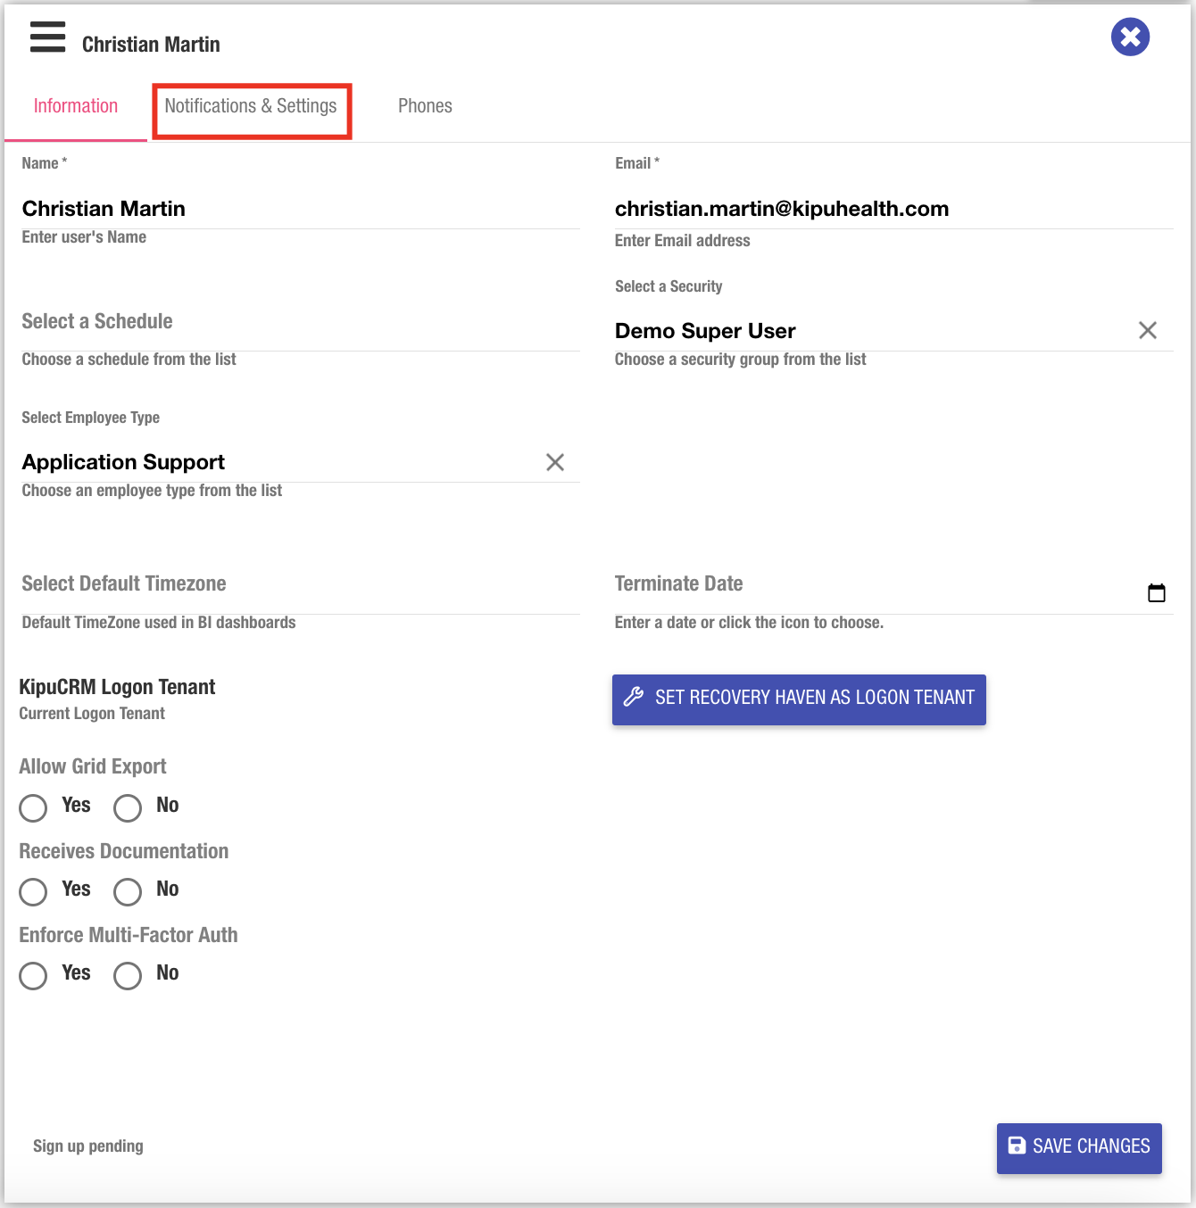Close the user dialog with X icon
The height and width of the screenshot is (1208, 1196).
(1130, 37)
